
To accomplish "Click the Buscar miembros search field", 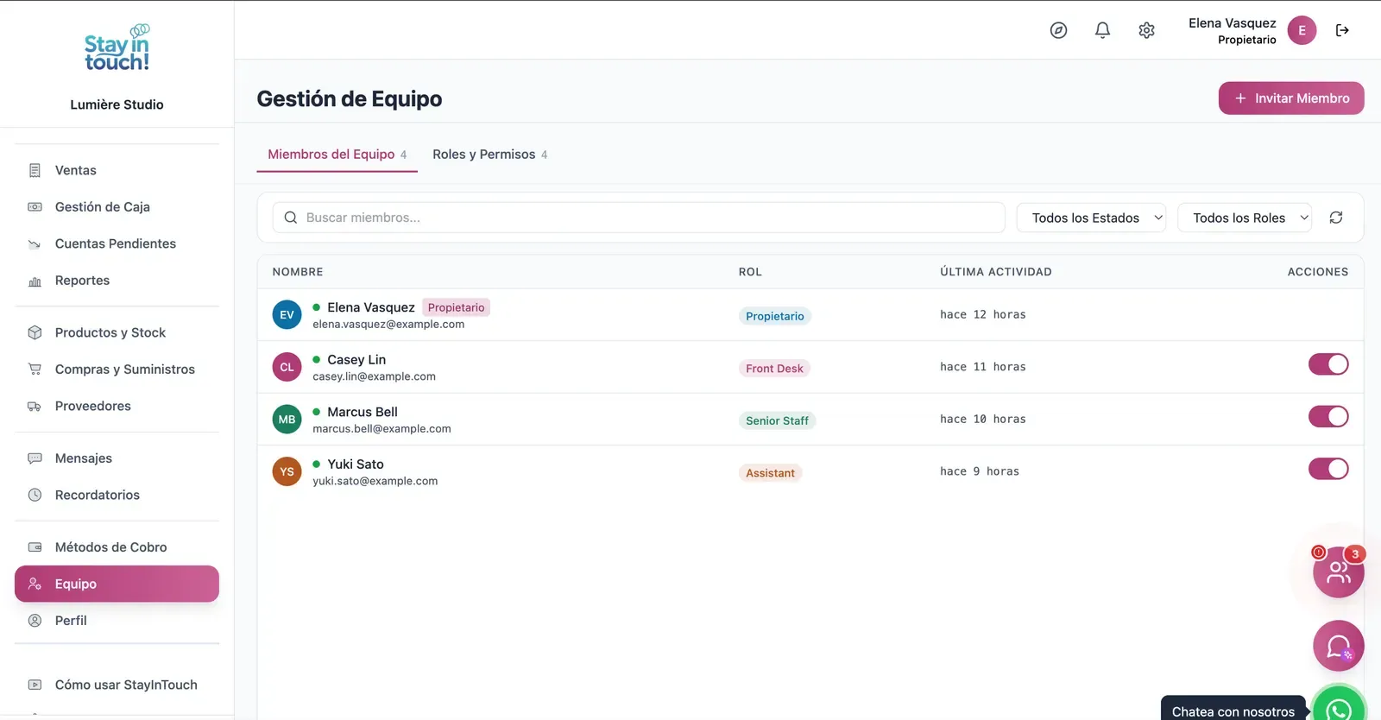I will [x=639, y=218].
